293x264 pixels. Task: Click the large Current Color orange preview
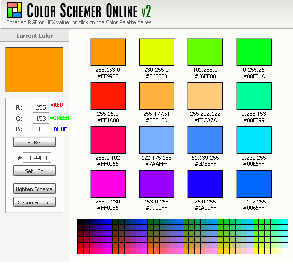coord(35,70)
